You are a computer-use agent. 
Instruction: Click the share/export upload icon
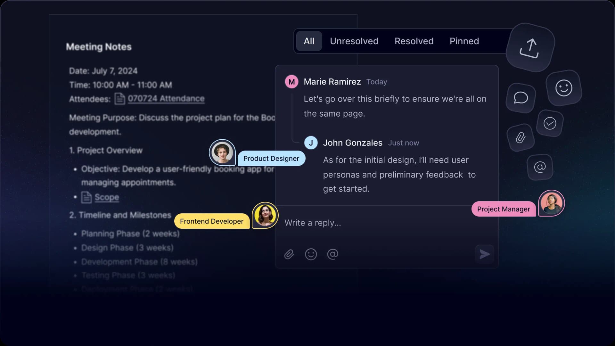click(530, 47)
